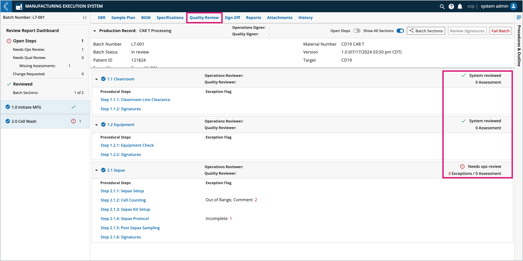The width and height of the screenshot is (523, 261).
Task: Open help question mark icon
Action: click(451, 6)
